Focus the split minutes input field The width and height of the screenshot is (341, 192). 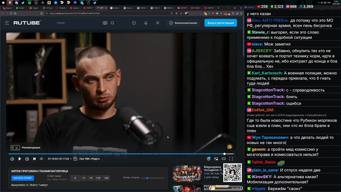pos(75,178)
